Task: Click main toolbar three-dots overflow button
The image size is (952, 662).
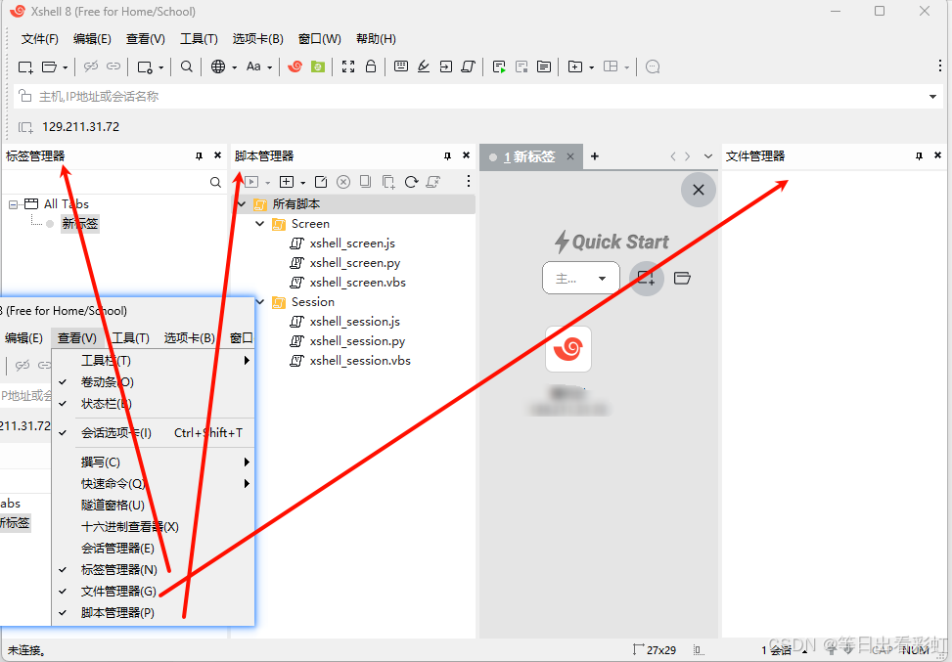Action: [x=940, y=66]
